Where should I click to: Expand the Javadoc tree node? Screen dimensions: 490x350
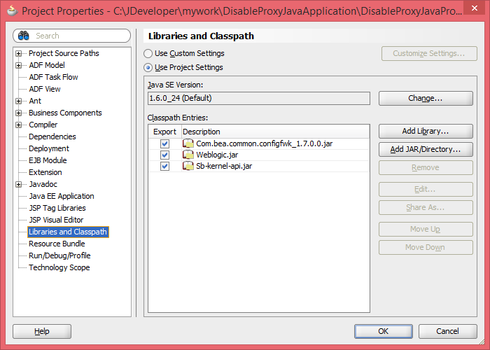coord(19,184)
